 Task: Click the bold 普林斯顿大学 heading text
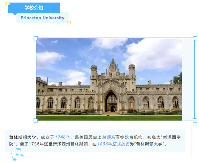coord(23,137)
